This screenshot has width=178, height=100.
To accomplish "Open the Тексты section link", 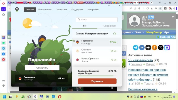I will point(149,84).
